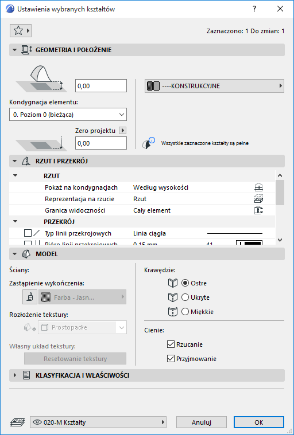Click Pokaż na kondygnacjach row icon
Viewport: 294px width, 435px height.
click(259, 187)
